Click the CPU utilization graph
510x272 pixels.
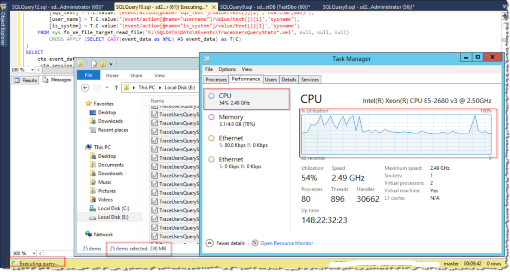point(396,134)
